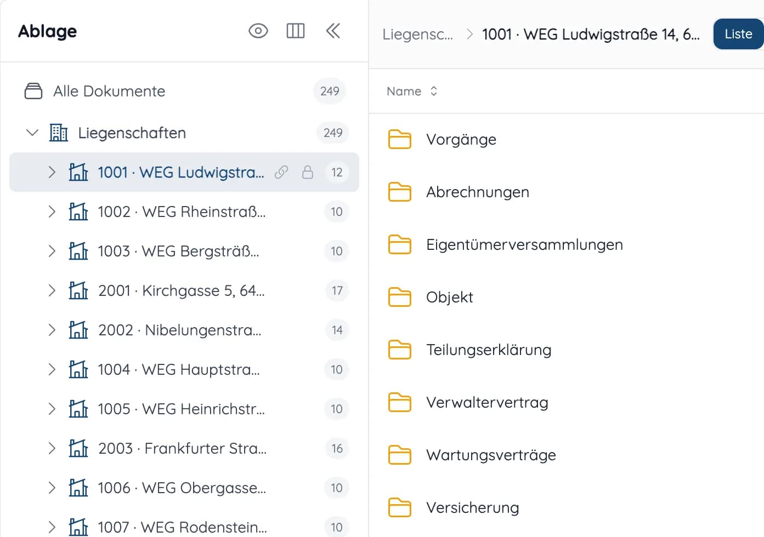The image size is (764, 537).
Task: Open the Verwaltervertrag folder icon
Action: click(400, 402)
